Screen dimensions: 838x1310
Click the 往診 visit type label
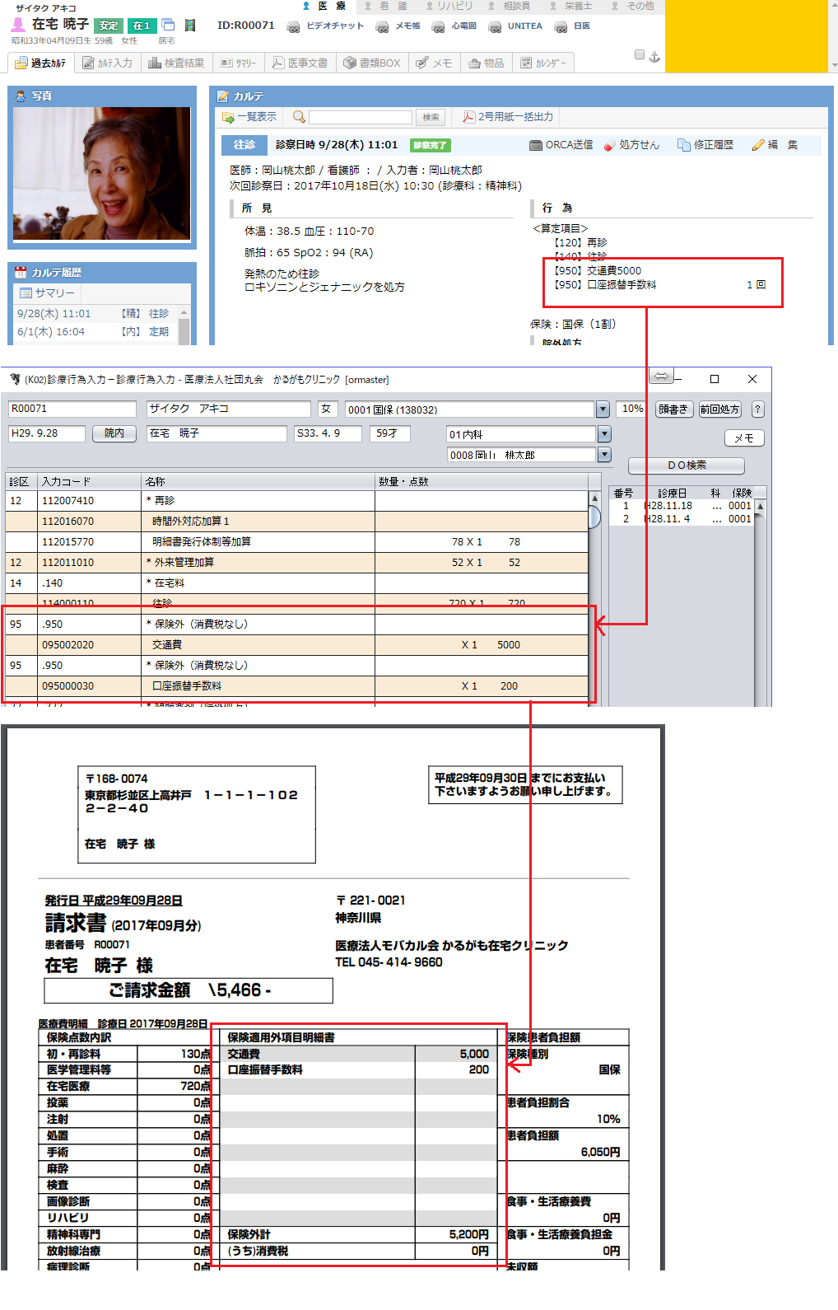[x=244, y=145]
